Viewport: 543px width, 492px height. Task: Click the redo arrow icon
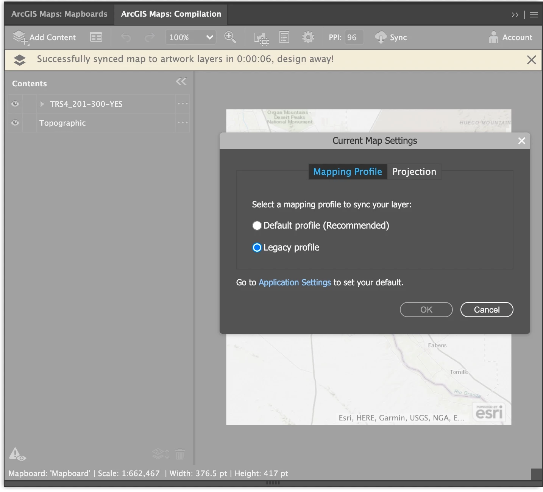150,37
